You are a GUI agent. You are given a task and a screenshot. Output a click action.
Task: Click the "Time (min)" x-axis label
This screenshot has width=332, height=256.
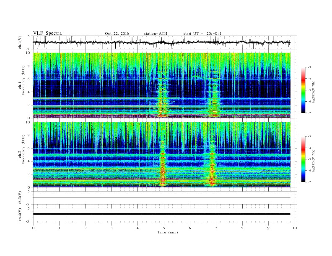click(168, 232)
